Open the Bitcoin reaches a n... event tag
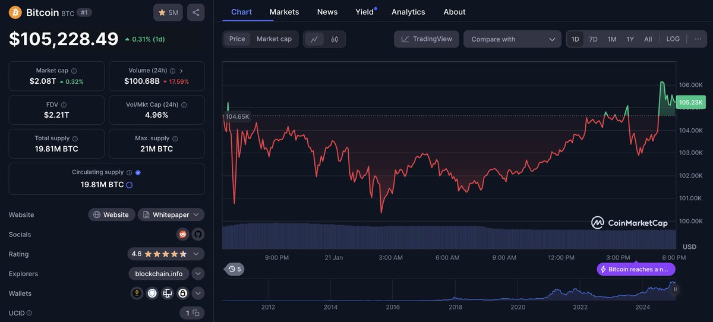 (x=636, y=269)
